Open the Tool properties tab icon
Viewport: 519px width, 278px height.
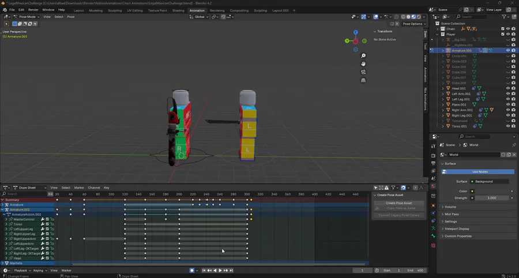click(x=433, y=146)
